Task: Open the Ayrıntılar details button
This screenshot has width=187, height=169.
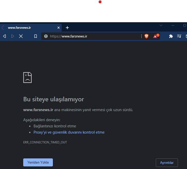Action: pyautogui.click(x=167, y=163)
